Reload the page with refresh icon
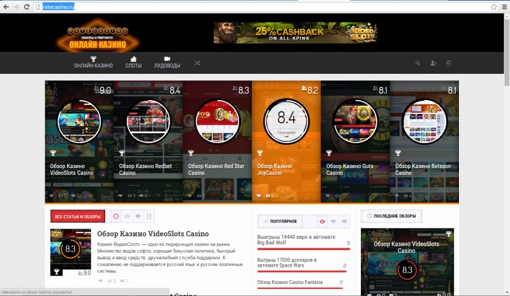Viewport: 510px width, 296px height. 27,6
